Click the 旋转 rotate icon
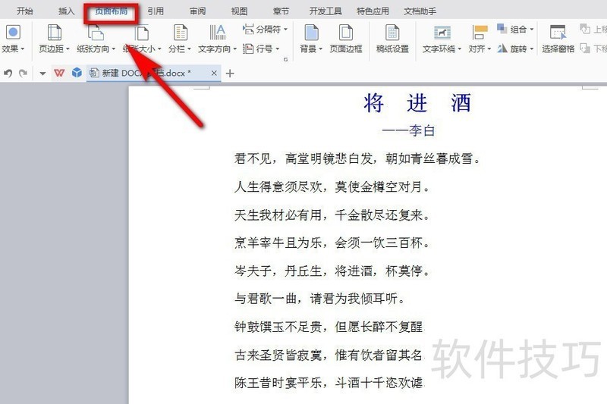607x404 pixels. 502,49
